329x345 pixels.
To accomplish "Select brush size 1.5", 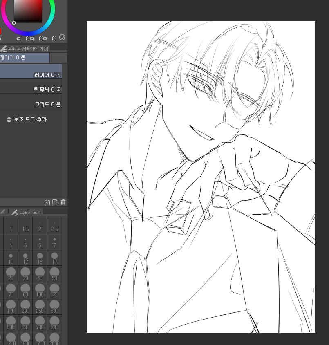I will pyautogui.click(x=25, y=225).
